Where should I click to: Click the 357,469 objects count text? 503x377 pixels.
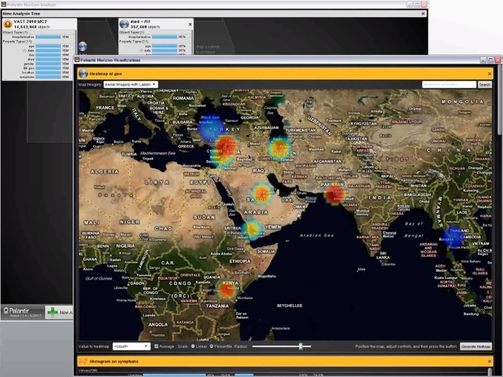tap(145, 27)
